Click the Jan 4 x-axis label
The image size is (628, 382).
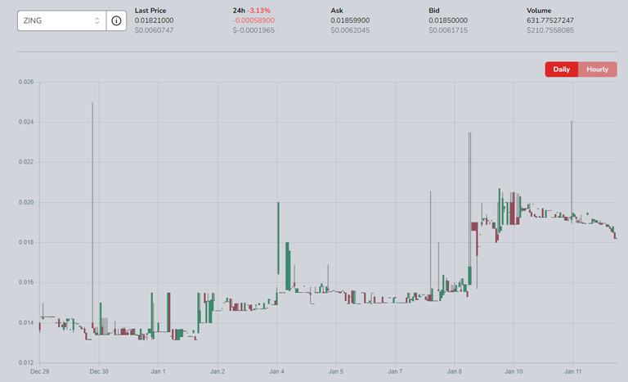[276, 371]
